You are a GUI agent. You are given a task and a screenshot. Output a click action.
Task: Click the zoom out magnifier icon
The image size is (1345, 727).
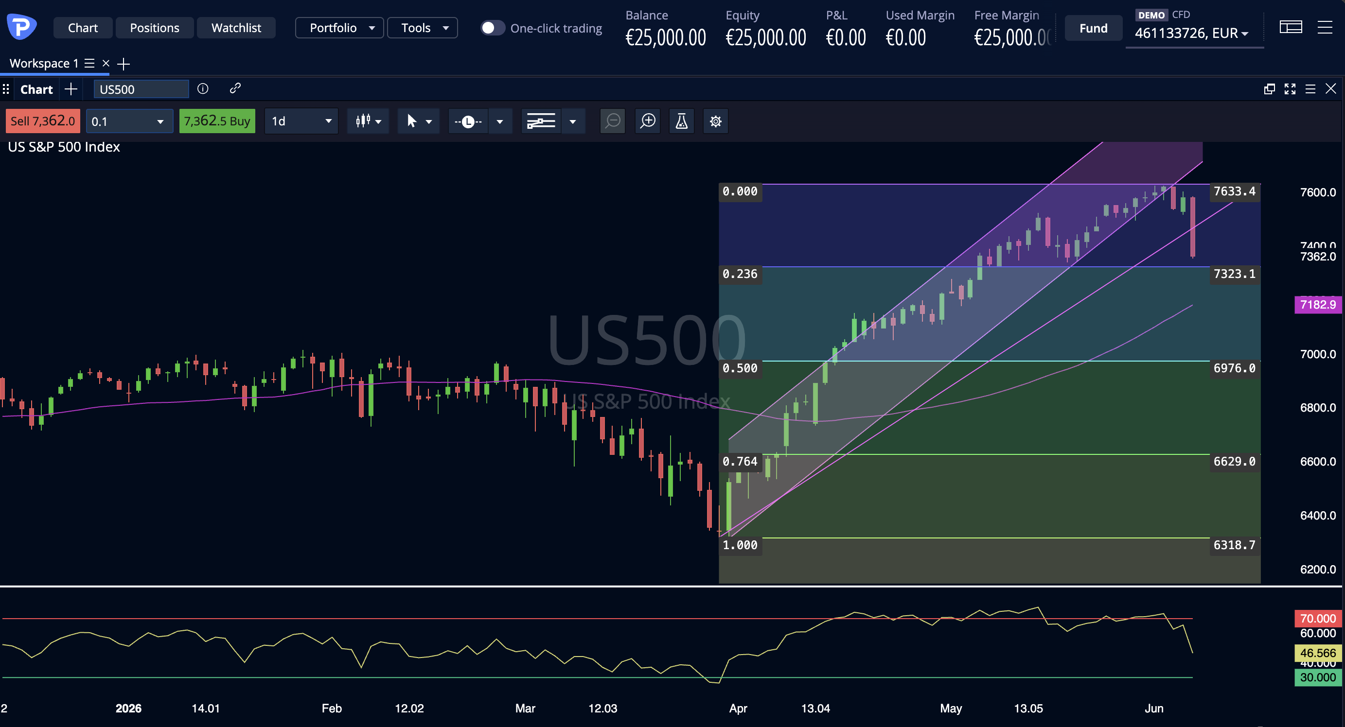pyautogui.click(x=613, y=121)
